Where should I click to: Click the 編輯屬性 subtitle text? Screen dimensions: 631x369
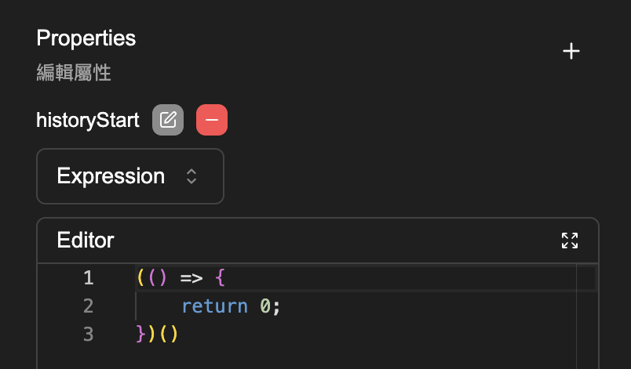tap(74, 74)
